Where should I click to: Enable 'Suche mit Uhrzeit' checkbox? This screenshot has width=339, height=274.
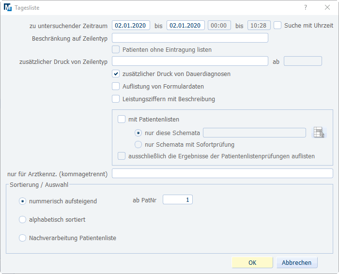[x=278, y=25]
